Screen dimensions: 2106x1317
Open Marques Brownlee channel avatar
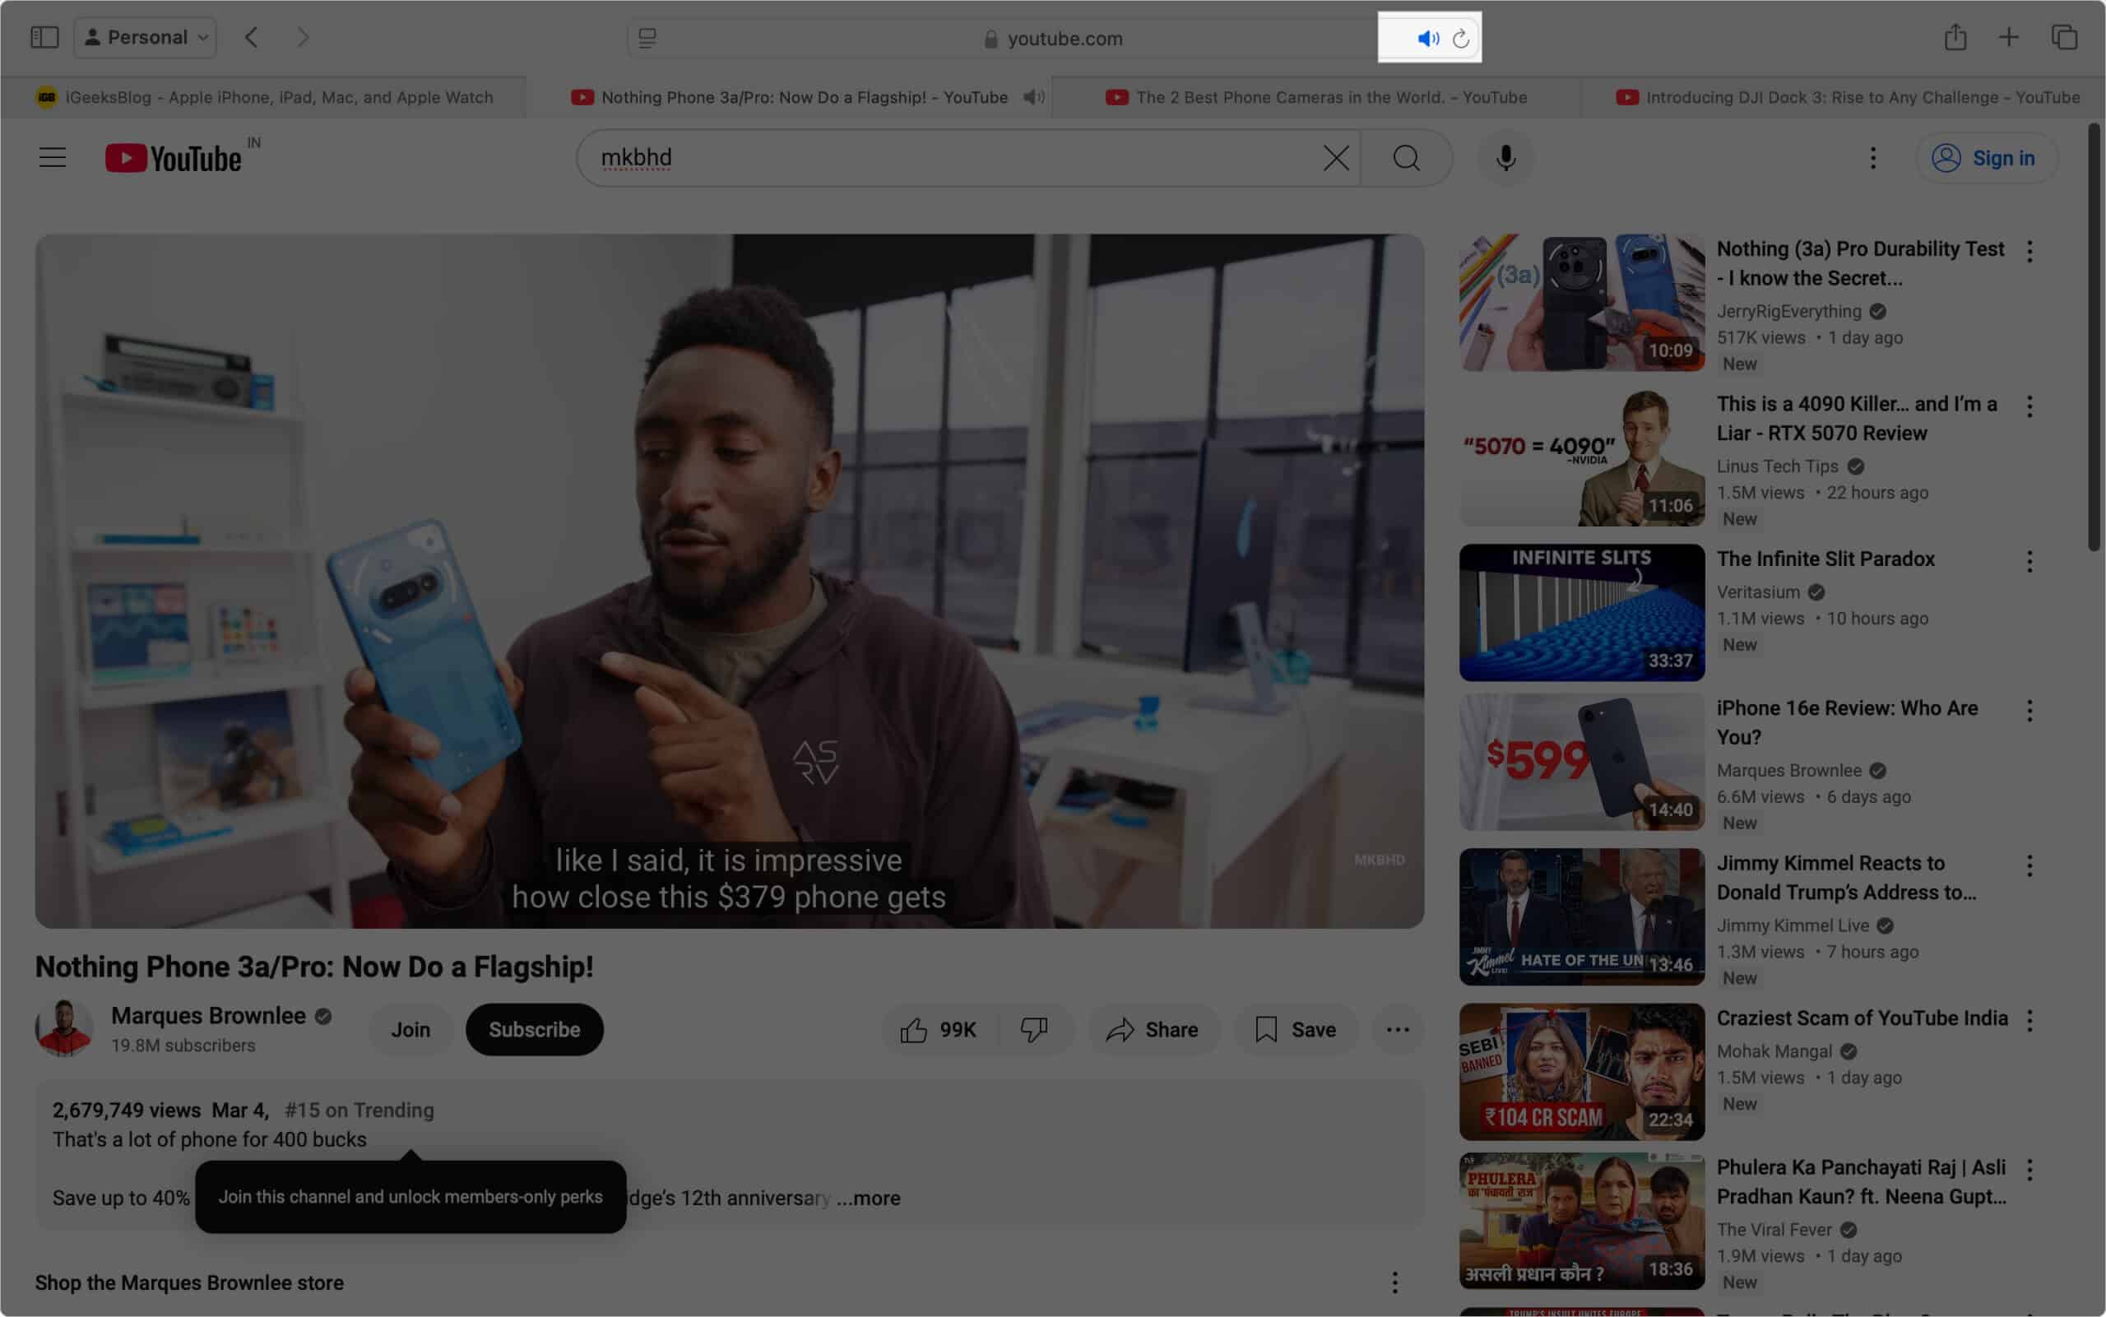click(63, 1029)
